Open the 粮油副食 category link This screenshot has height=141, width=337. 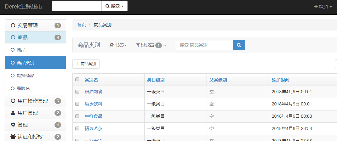[94, 92]
